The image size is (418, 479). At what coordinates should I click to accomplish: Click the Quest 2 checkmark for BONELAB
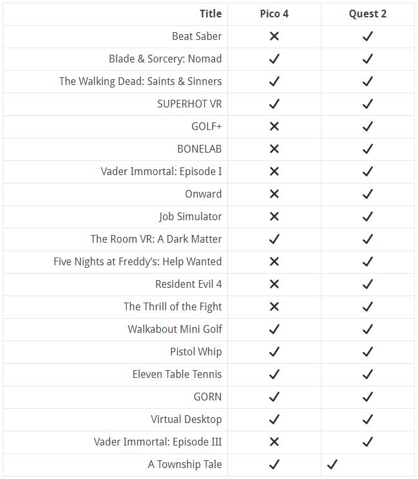(368, 149)
